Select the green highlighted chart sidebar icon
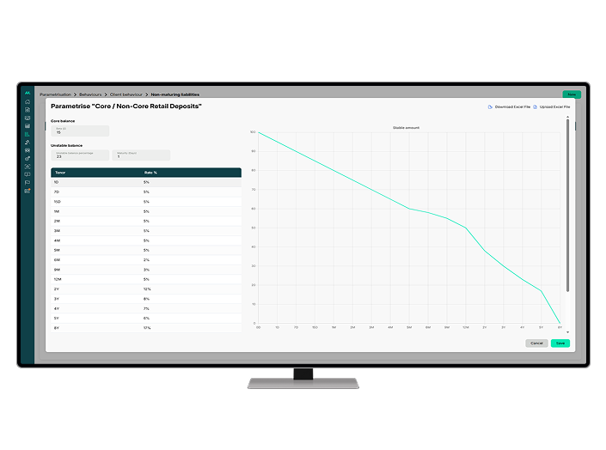 pyautogui.click(x=28, y=135)
